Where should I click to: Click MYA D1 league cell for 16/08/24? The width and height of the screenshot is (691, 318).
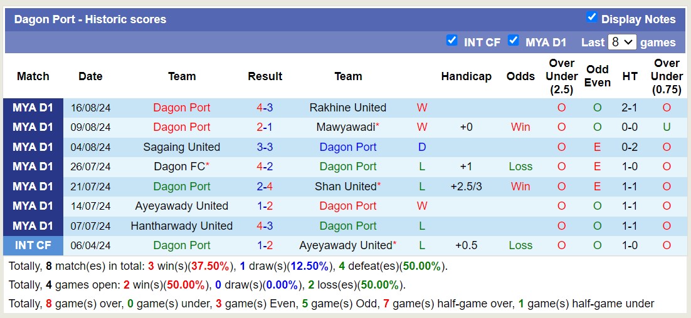[x=33, y=108]
